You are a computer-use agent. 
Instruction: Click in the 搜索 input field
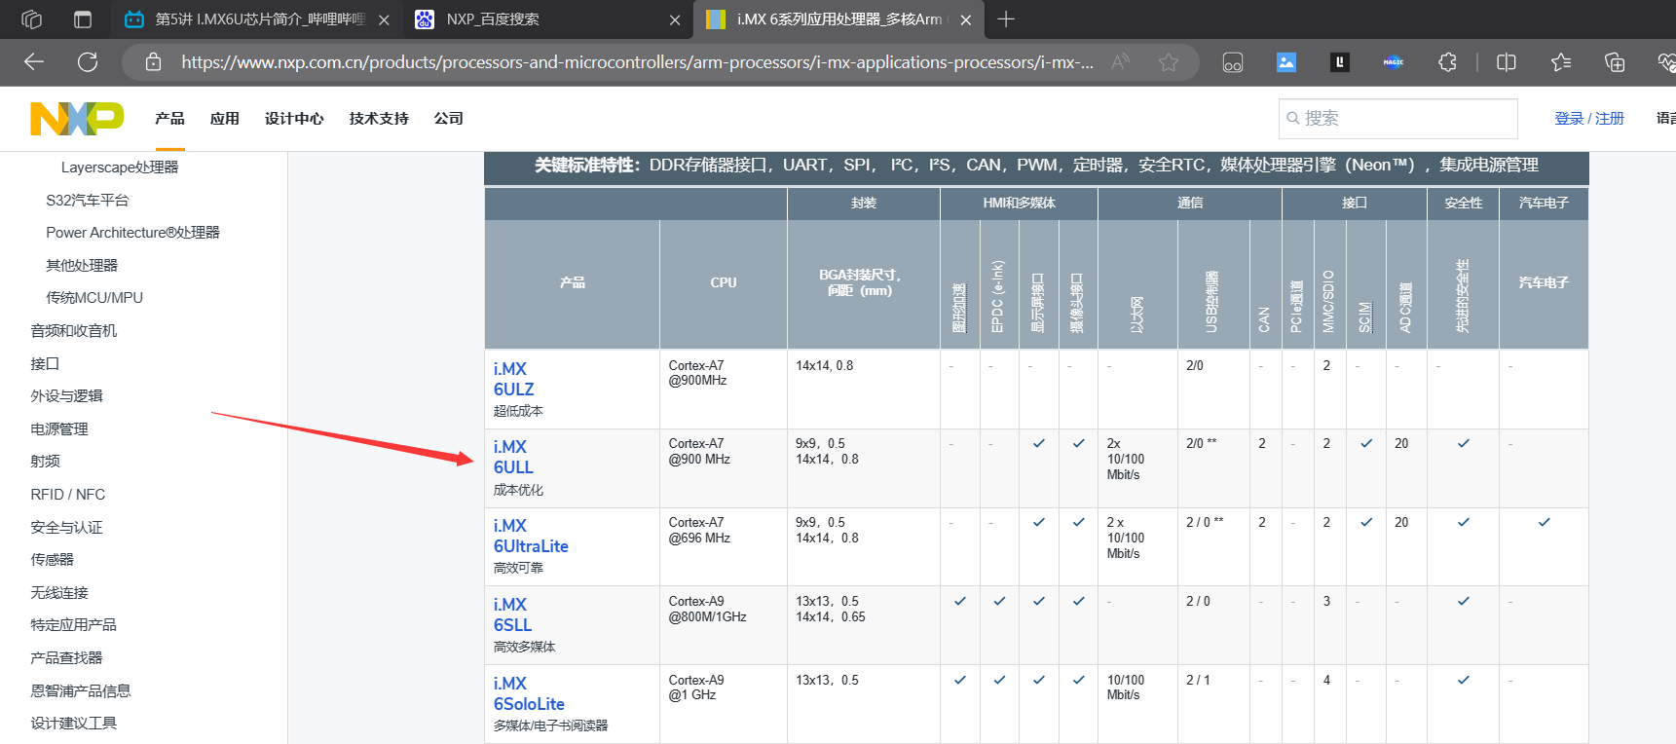point(1398,118)
